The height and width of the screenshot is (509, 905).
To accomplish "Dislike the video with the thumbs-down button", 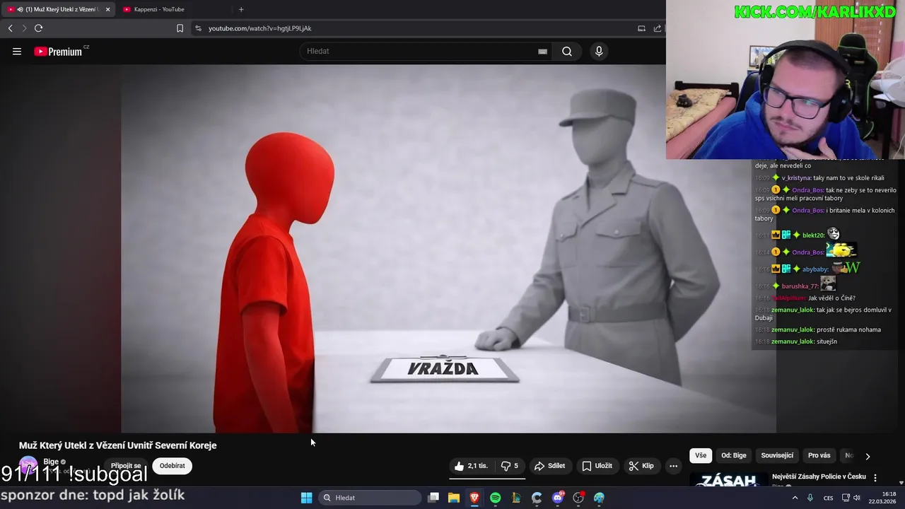I will coord(510,466).
